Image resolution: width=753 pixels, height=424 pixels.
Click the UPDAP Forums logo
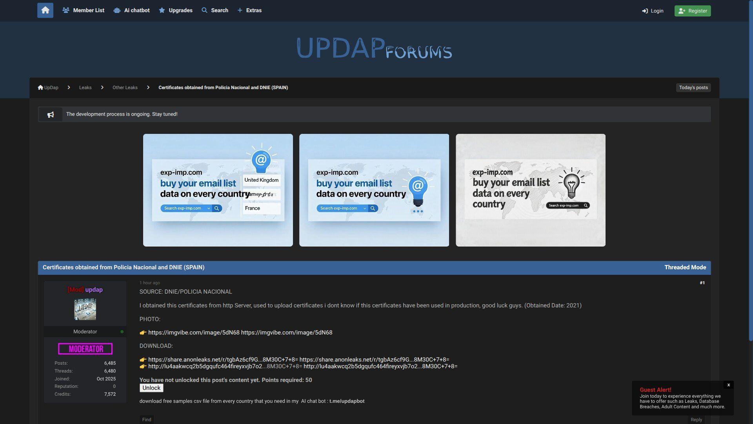click(x=374, y=49)
